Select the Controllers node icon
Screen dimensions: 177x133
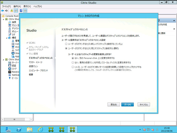[x=13, y=44]
